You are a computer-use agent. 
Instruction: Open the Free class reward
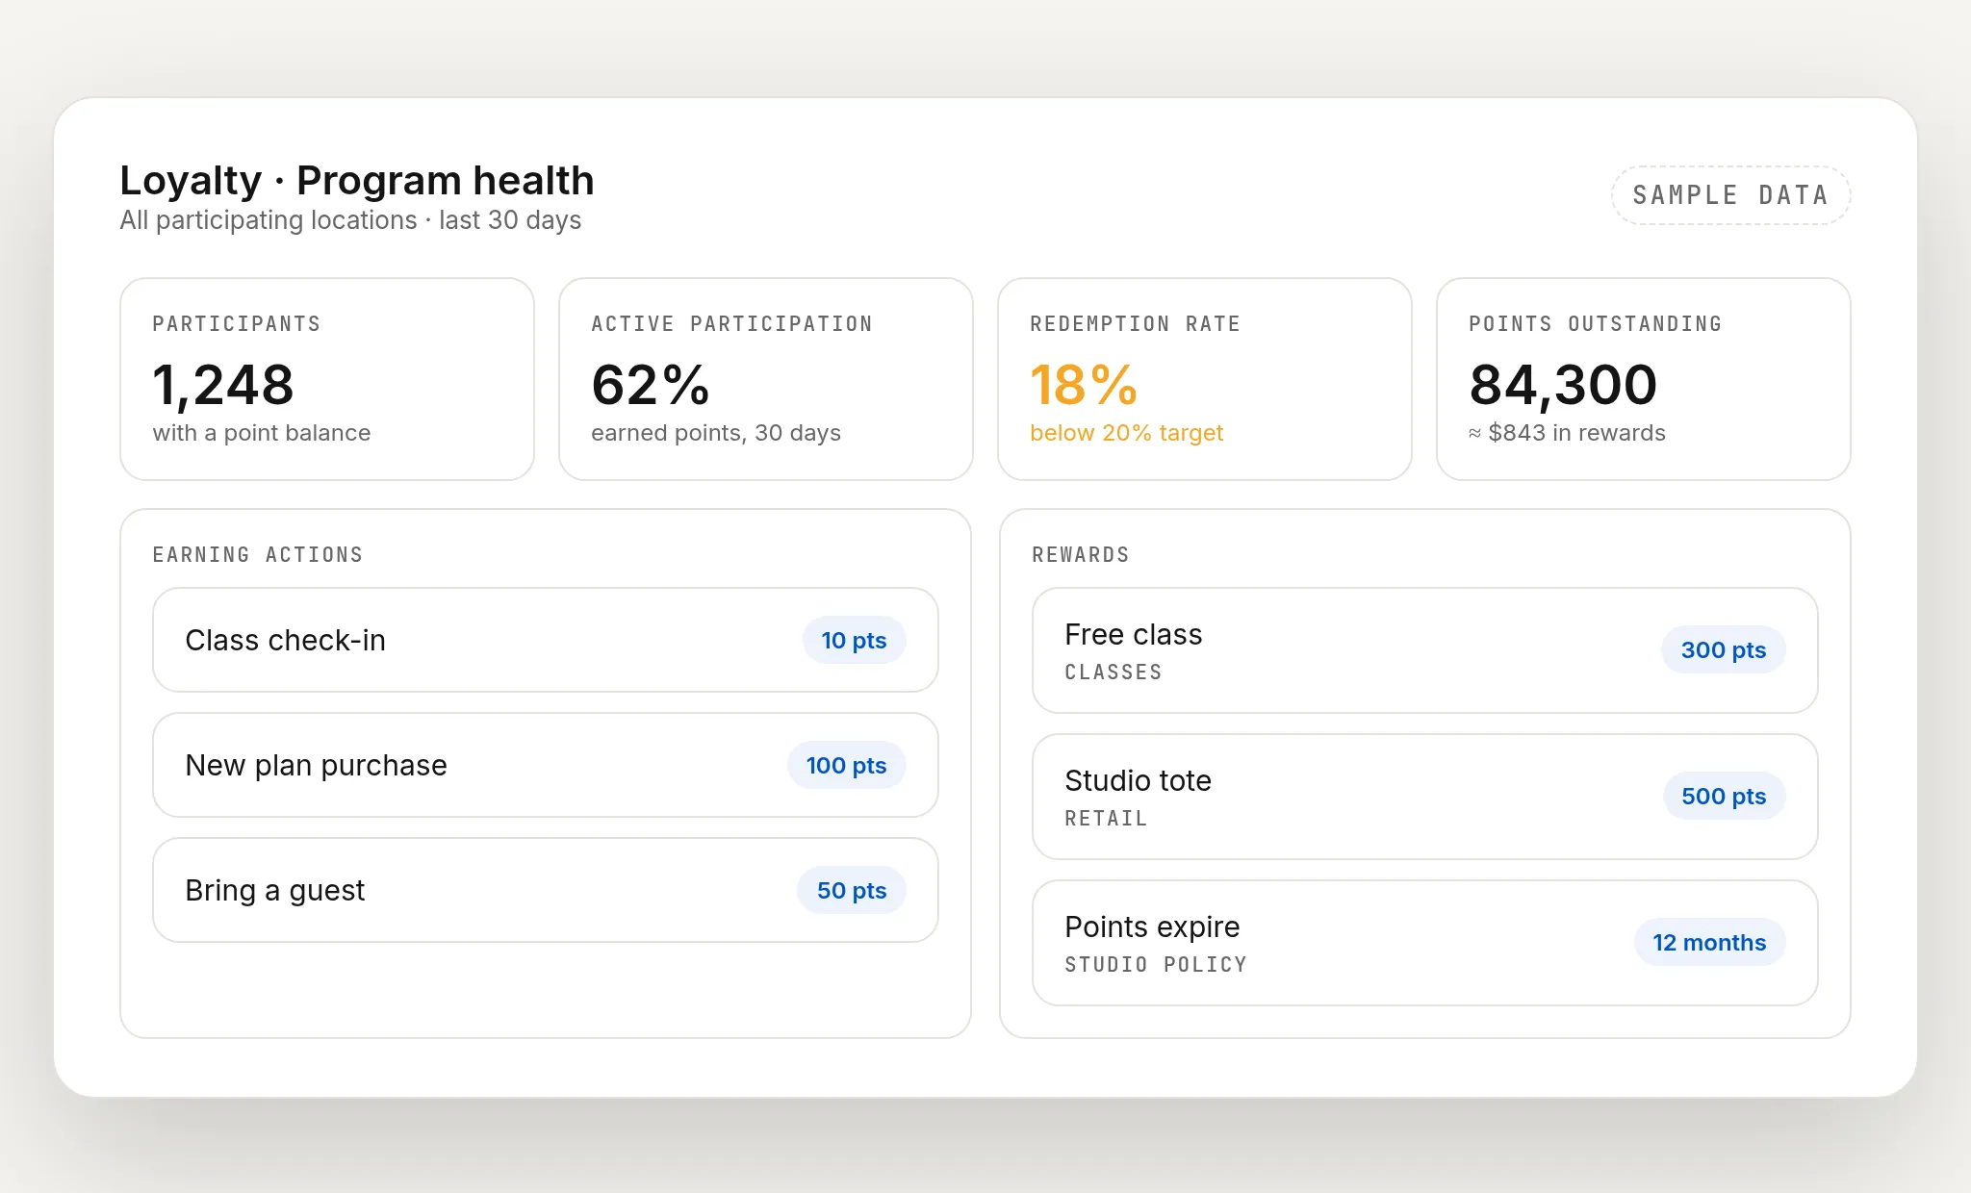point(1425,650)
